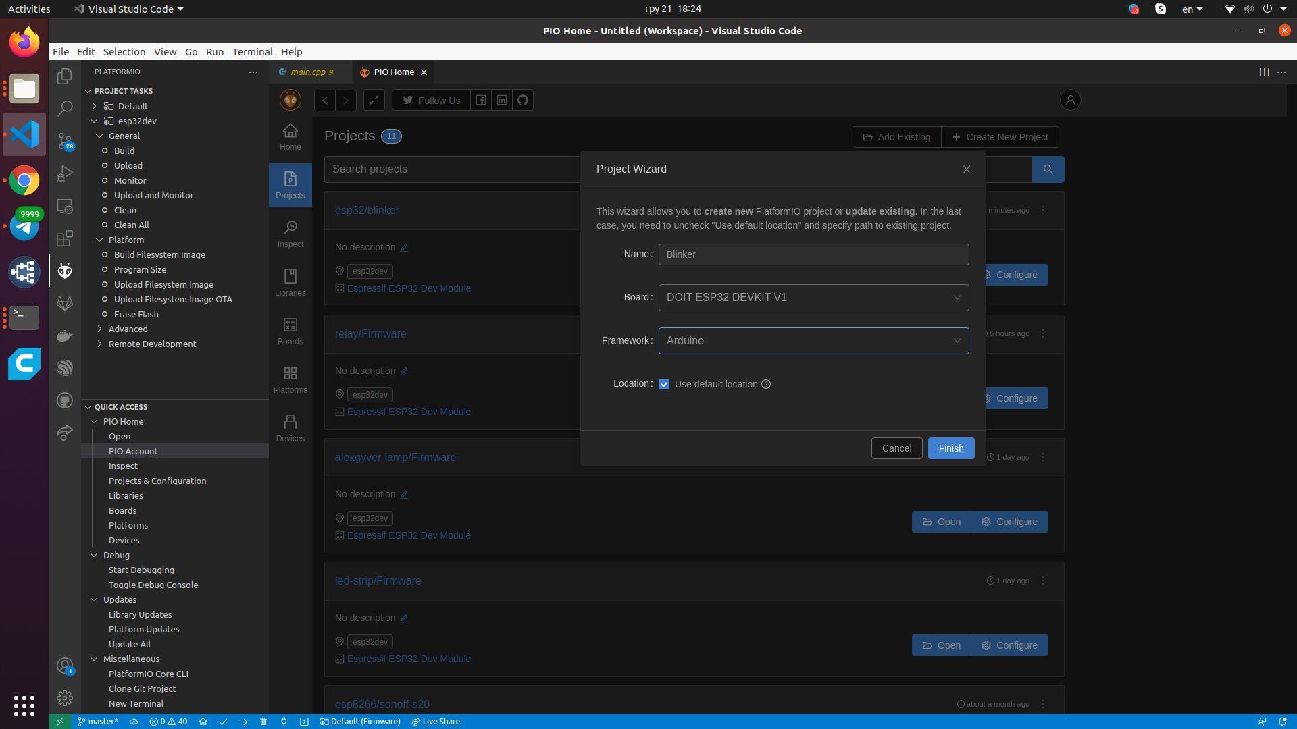Image resolution: width=1297 pixels, height=729 pixels.
Task: Click the PIO Home forward navigation arrow
Action: pyautogui.click(x=346, y=101)
